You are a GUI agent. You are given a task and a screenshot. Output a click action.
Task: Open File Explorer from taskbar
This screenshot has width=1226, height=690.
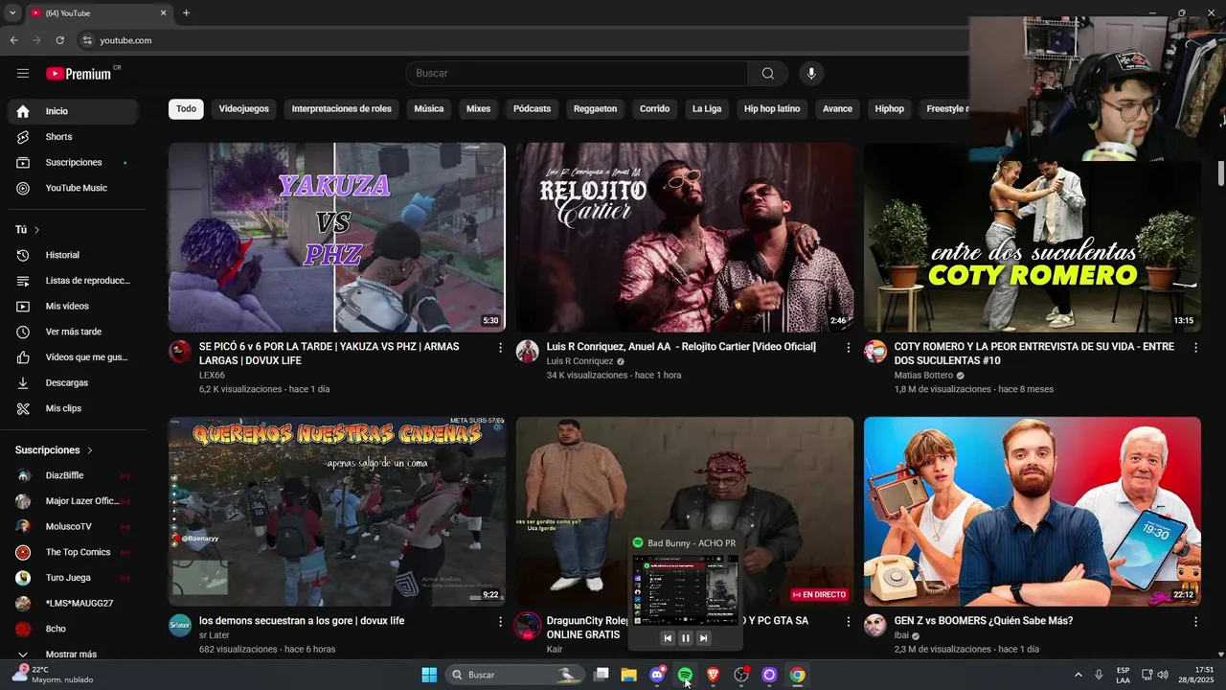click(x=629, y=675)
